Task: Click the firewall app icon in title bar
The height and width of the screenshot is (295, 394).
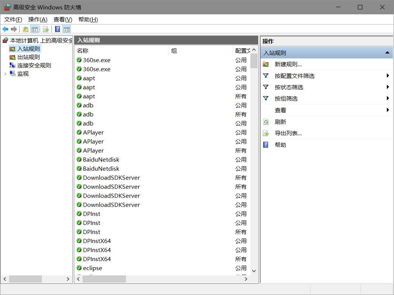Action: pos(8,7)
